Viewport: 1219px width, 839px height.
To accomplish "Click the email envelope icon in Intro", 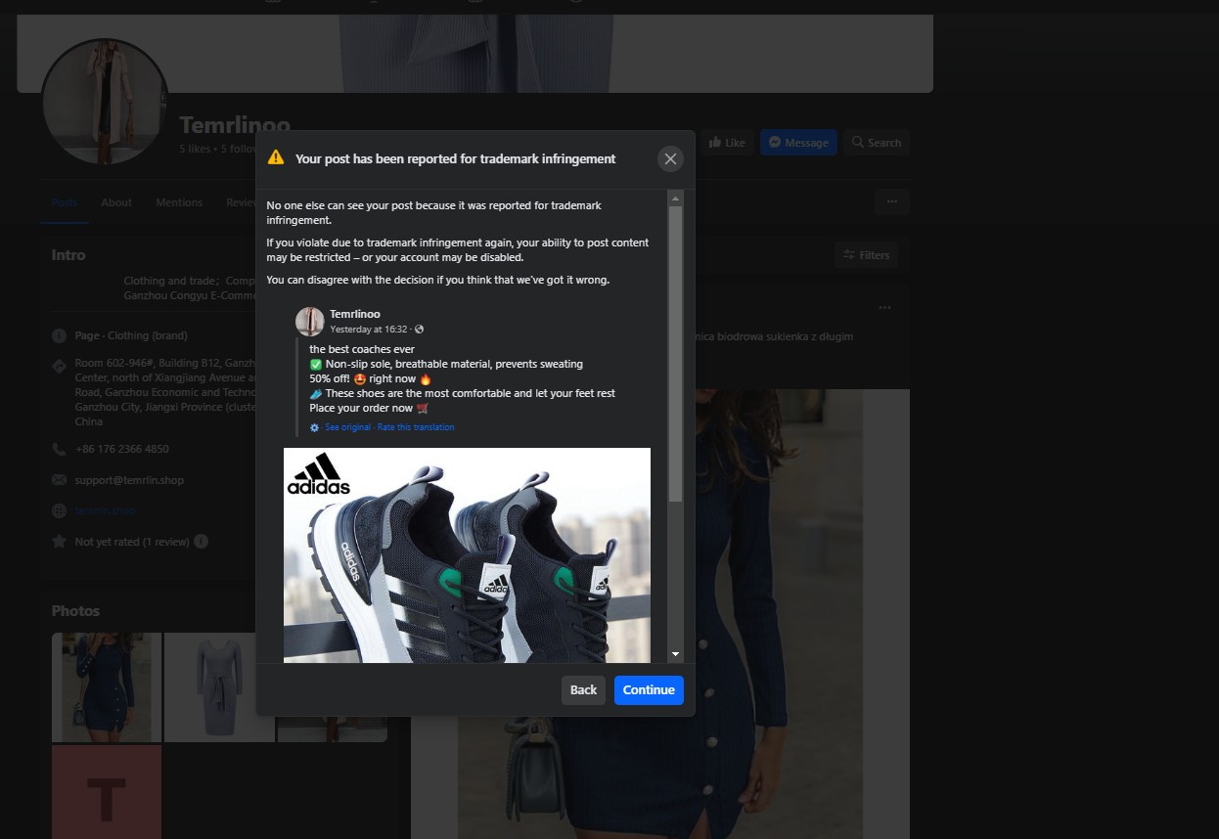I will point(60,480).
